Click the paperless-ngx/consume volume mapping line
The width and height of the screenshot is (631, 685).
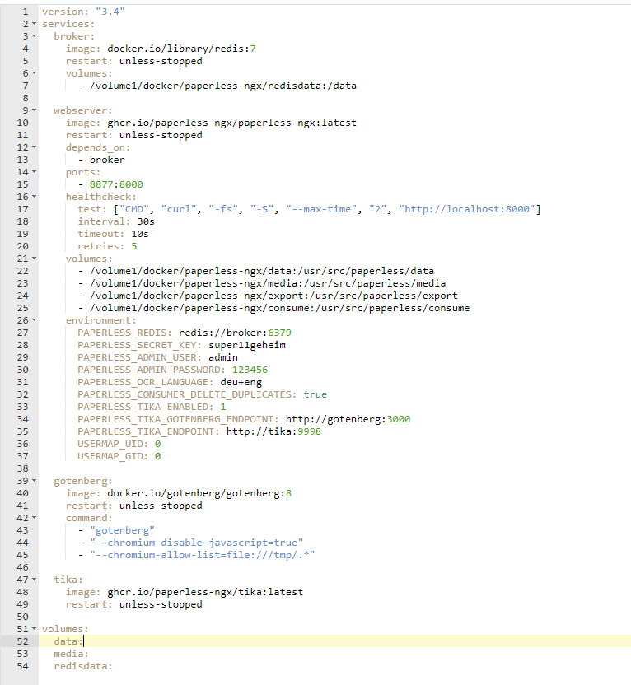(x=280, y=308)
